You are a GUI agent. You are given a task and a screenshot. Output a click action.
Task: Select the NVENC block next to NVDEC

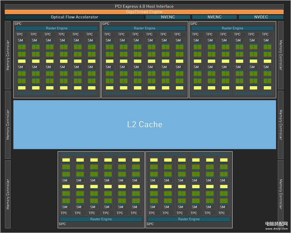coord(214,17)
